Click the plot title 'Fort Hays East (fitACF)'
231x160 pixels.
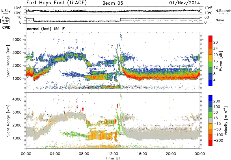(57, 3)
